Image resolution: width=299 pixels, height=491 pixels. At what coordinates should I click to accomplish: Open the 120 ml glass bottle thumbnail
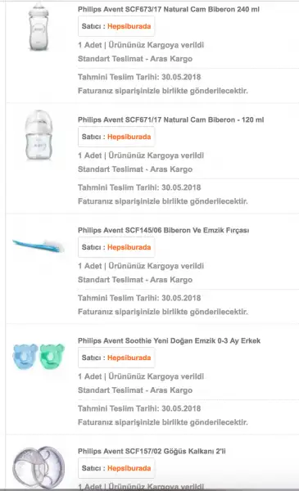39,135
